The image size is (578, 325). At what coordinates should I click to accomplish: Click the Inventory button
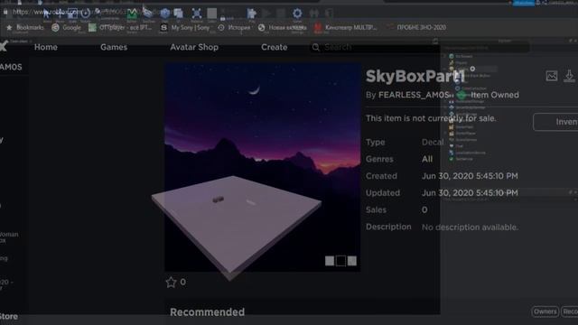click(555, 122)
